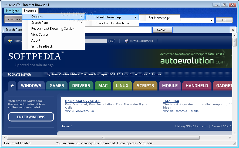Click the Download Basket icon

(x=126, y=41)
